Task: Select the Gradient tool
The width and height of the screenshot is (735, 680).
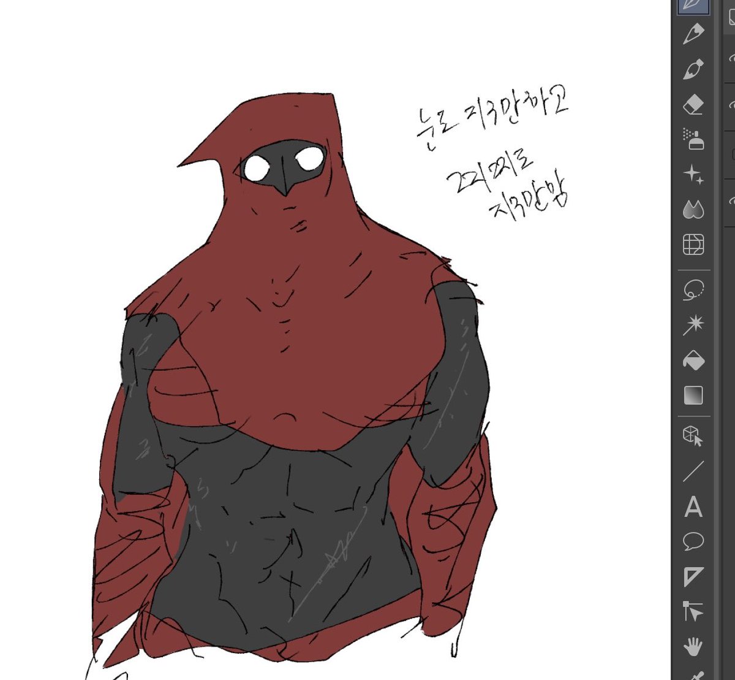Action: coord(693,395)
